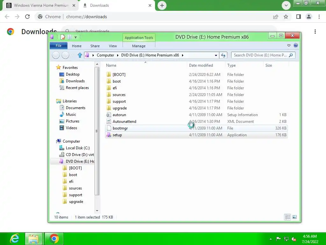Open the address bar history dropdown
Viewport: 326px width, 245px height.
(x=216, y=55)
